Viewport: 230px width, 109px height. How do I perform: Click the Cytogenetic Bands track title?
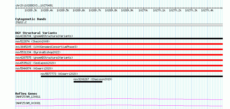(31, 19)
